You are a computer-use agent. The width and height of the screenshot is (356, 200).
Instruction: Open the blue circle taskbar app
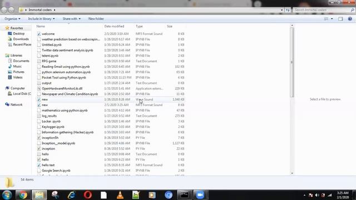169,195
